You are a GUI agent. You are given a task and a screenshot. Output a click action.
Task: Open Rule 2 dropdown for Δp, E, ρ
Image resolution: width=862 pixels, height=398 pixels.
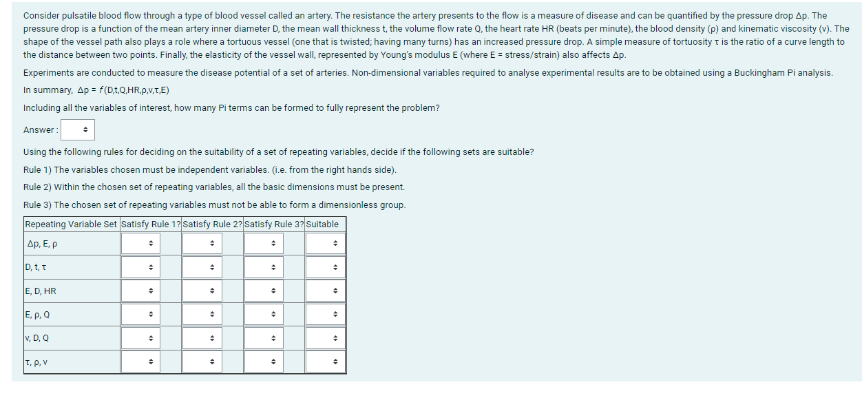coord(202,244)
